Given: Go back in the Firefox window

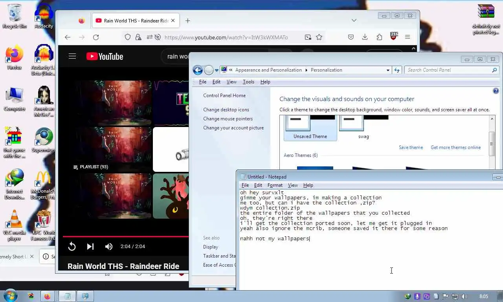Looking at the screenshot, I should (x=68, y=37).
